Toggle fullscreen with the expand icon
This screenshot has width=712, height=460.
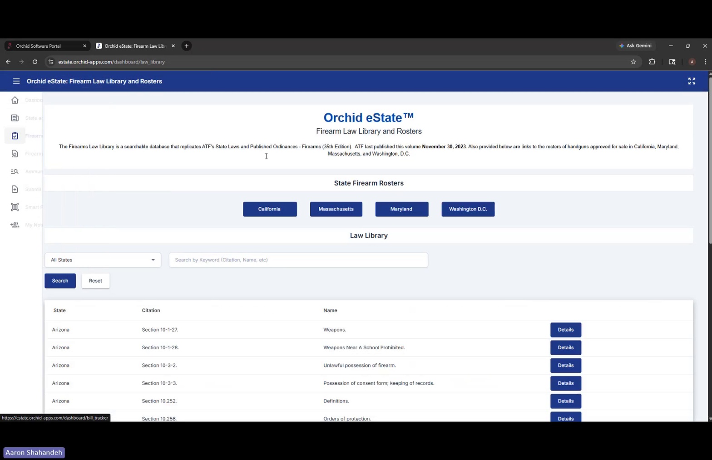tap(692, 81)
